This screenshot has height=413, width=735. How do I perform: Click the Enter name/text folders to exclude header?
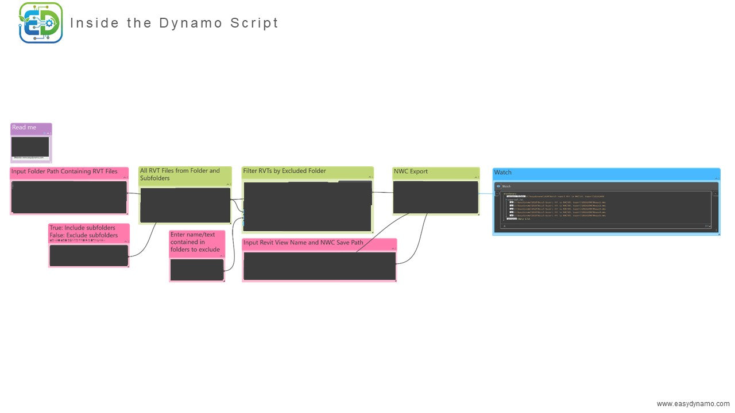point(195,242)
